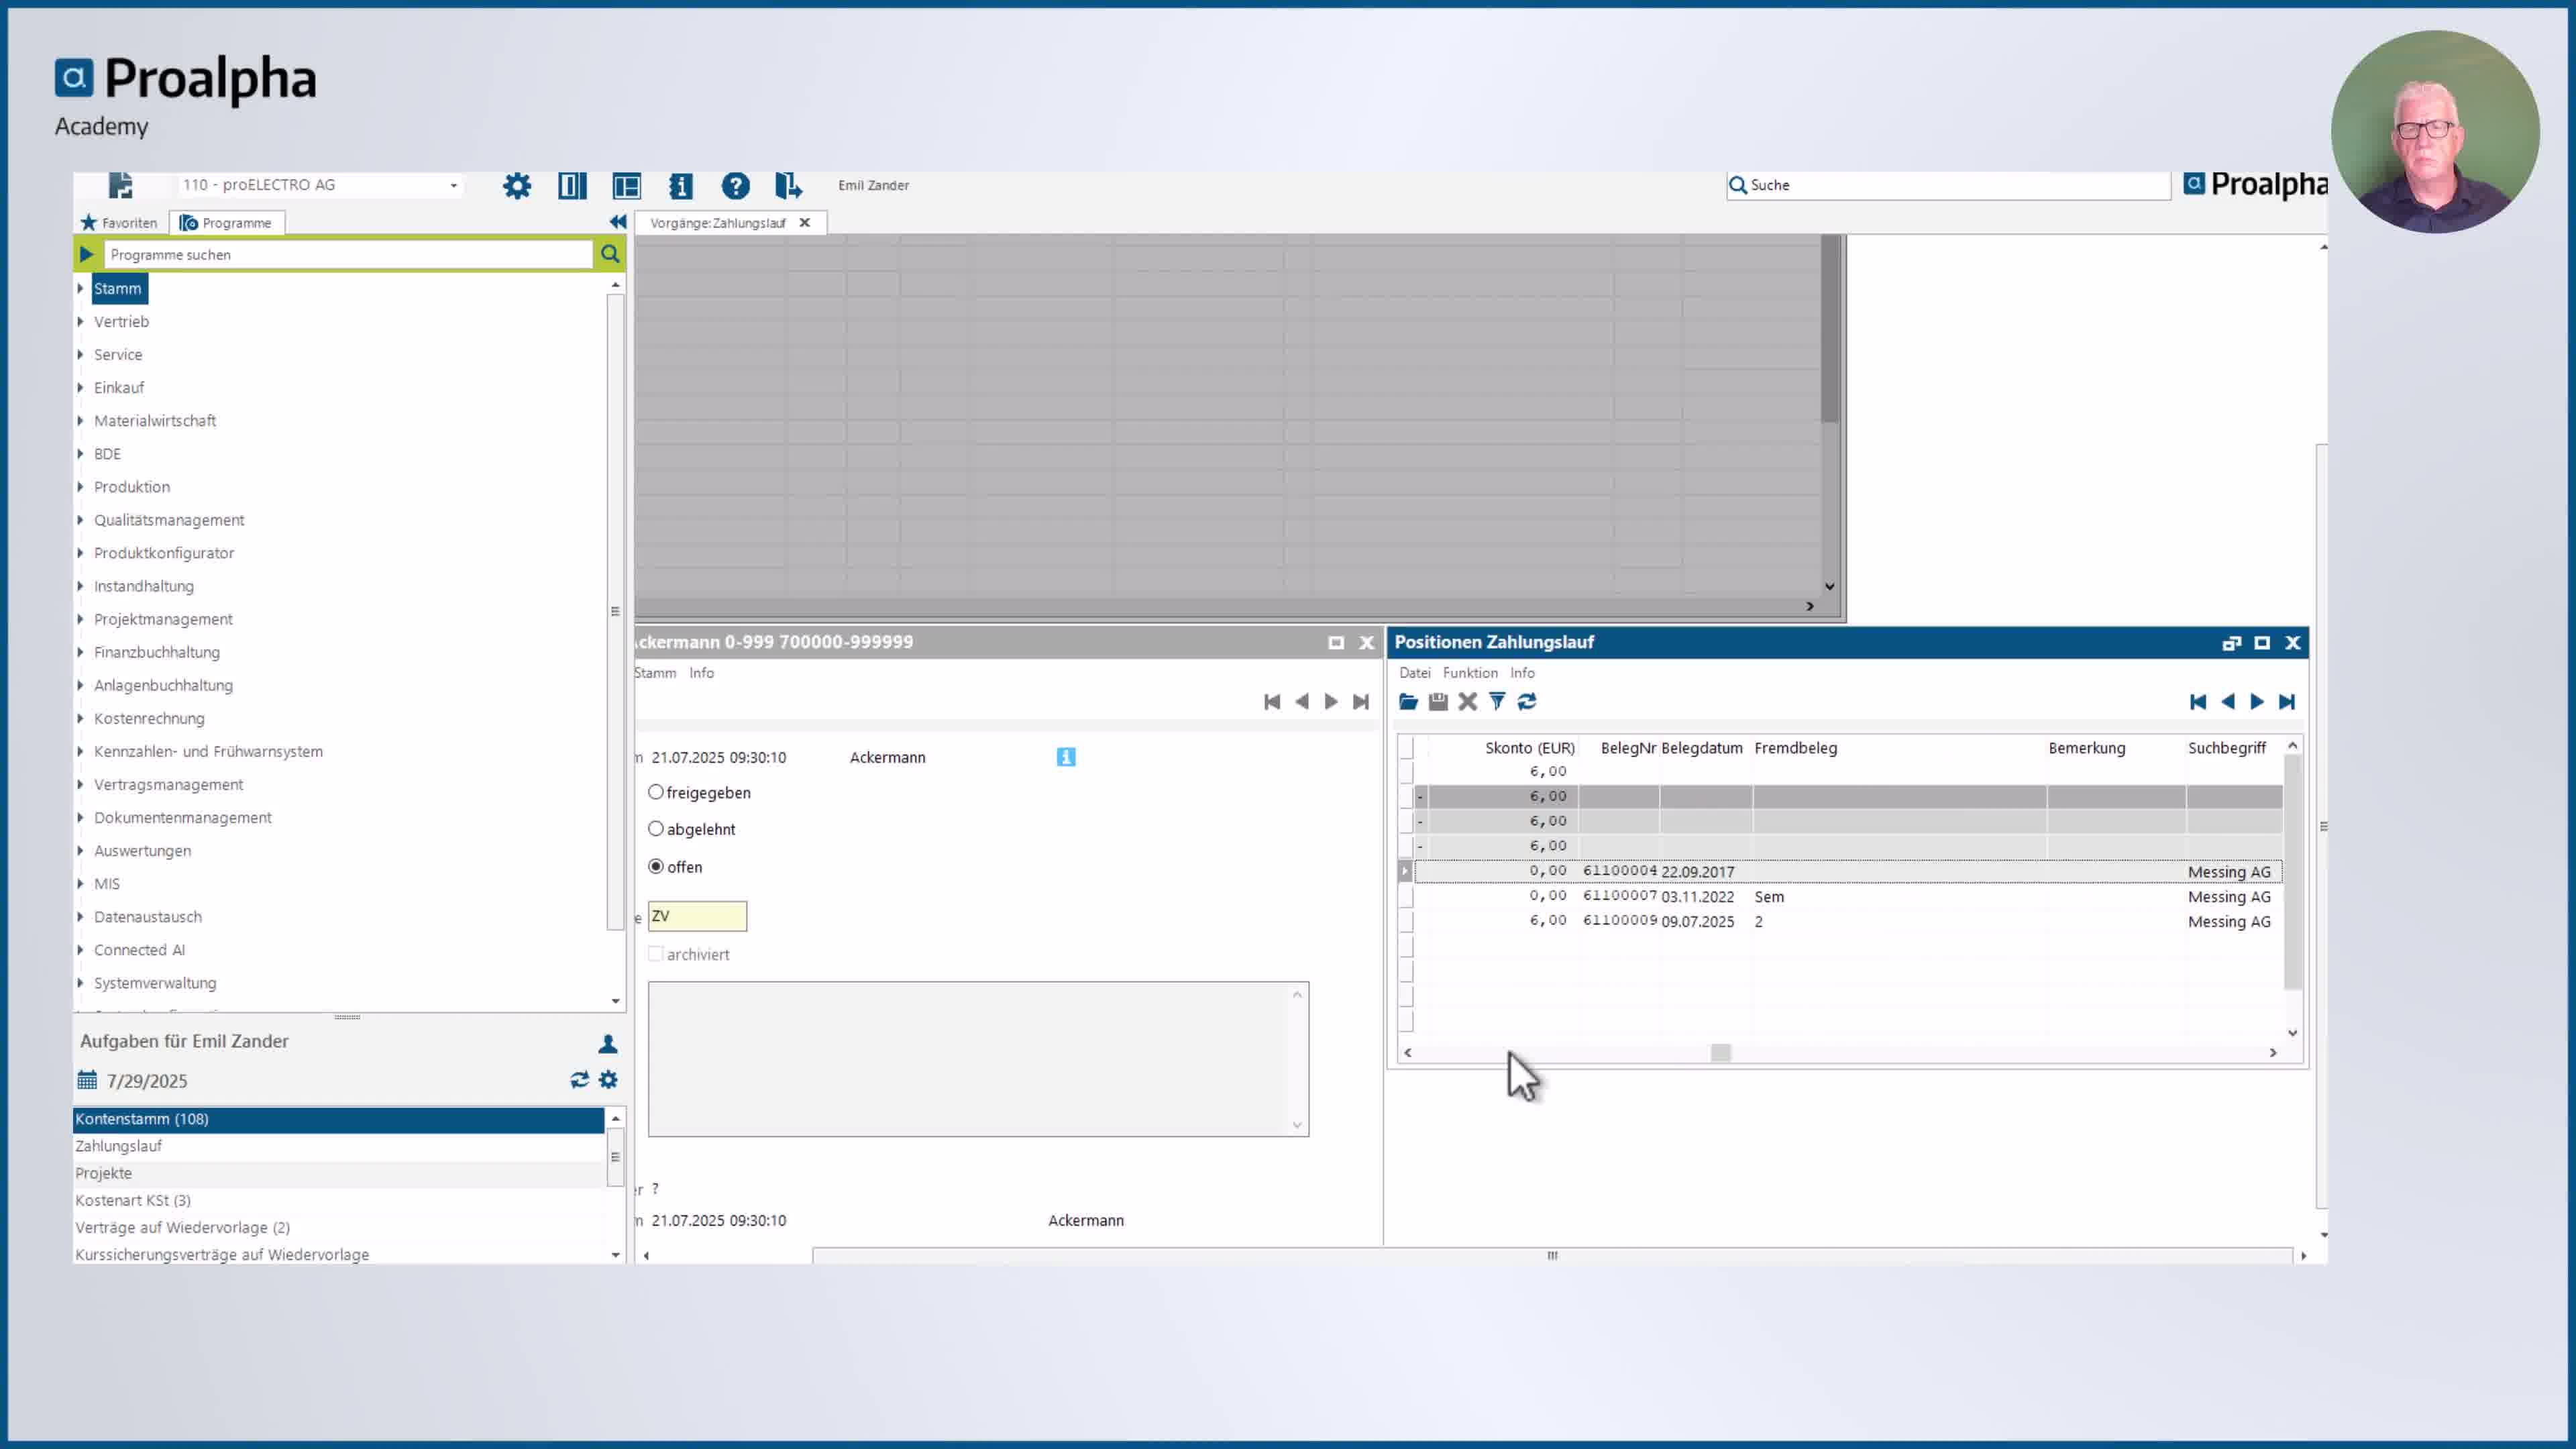Click the bottom horizontal scrollbar of workspace
Screen dimensions: 2576x1449
pyautogui.click(x=1552, y=1255)
